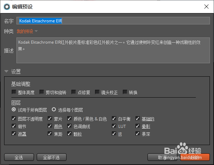Close the 编辑预设 dialog
The height and width of the screenshot is (165, 214).
tap(206, 7)
